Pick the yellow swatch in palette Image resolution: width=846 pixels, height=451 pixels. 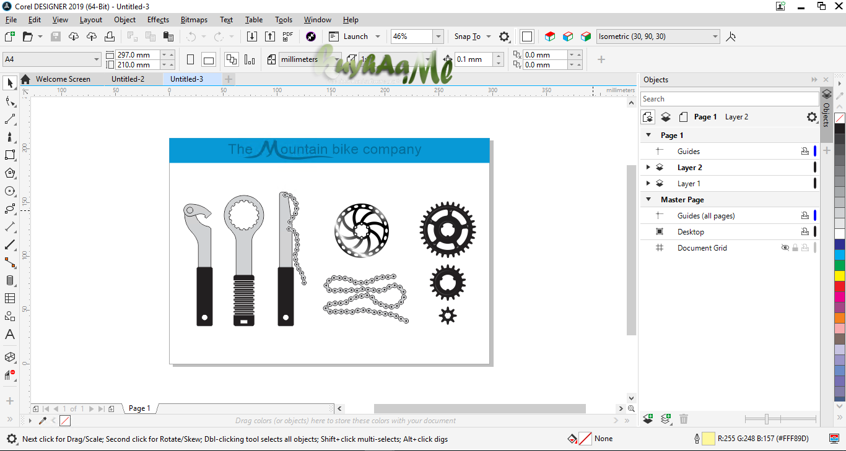point(840,276)
